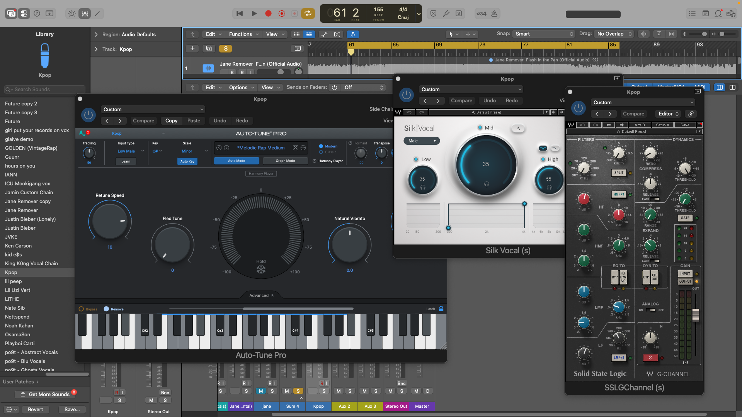This screenshot has width=742, height=417.
Task: Open the tuner icon in control bar
Action: click(x=446, y=14)
